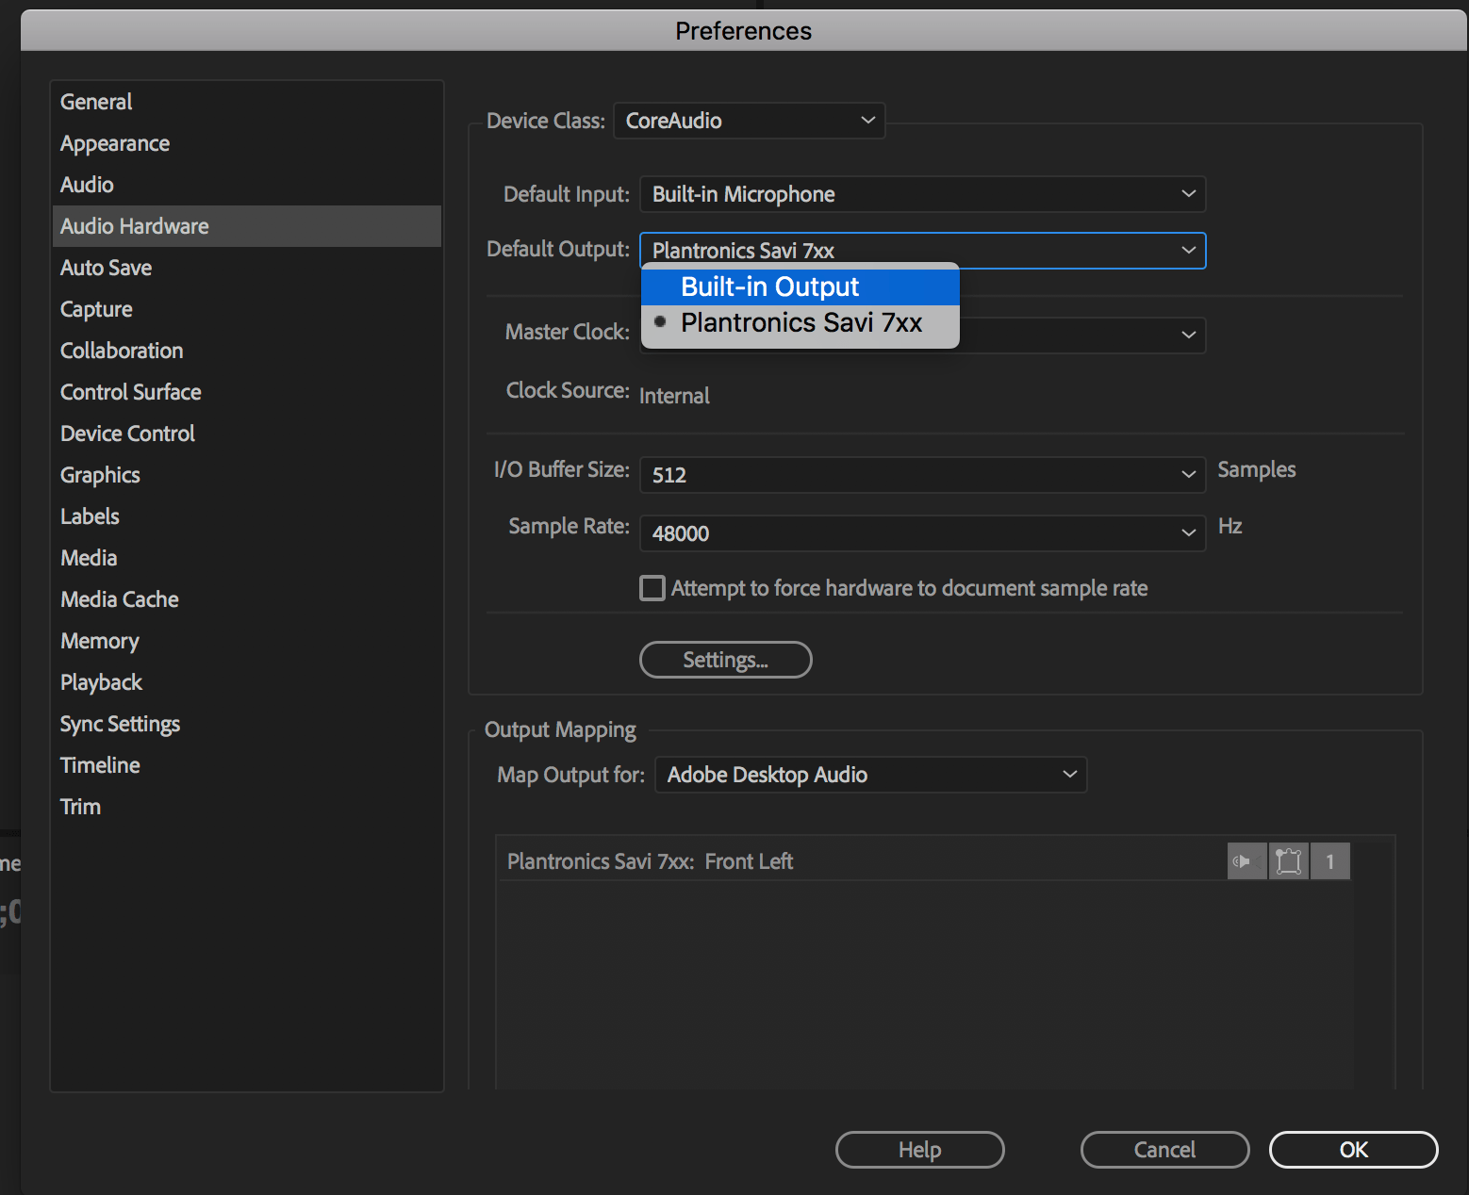Click the speaker arrangement icon

1288,860
